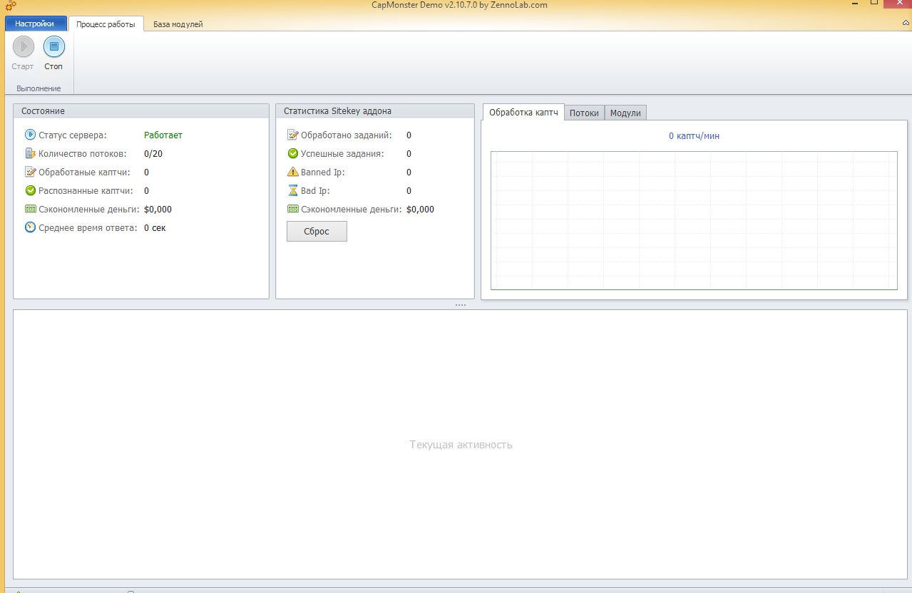
Task: Switch to the База модулей tab
Action: click(178, 24)
